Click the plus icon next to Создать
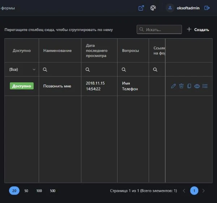This screenshot has width=217, height=203. [189, 29]
